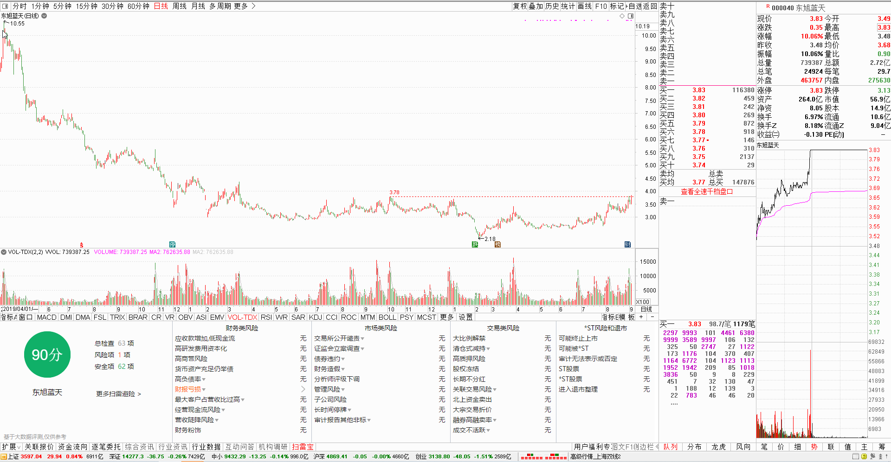Enable the BOLL indicator
Image resolution: width=891 pixels, height=462 pixels.
click(387, 317)
